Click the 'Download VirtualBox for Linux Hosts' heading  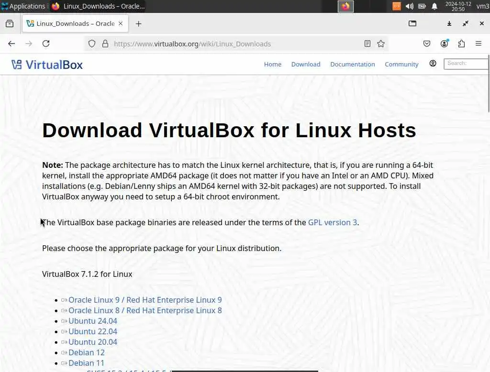pyautogui.click(x=229, y=130)
